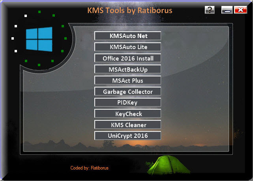Open UniCrypt 2016
The height and width of the screenshot is (181, 253).
(127, 136)
